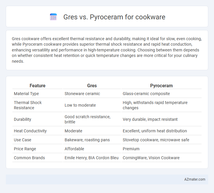Click the 'Heat Conductivity' row label
This screenshot has height=193, width=214.
click(x=30, y=131)
